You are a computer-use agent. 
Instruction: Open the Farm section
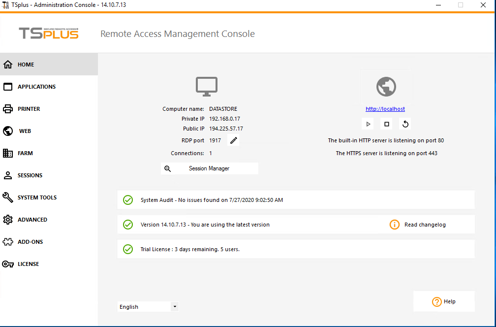click(x=25, y=153)
